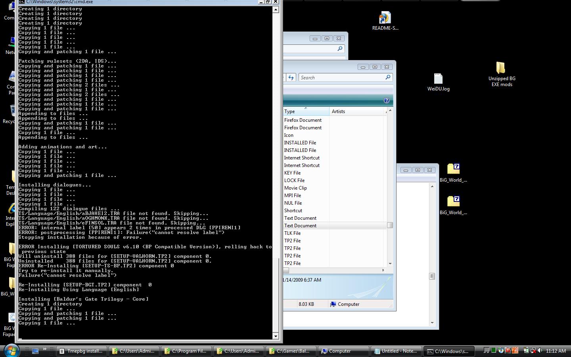
Task: Open Explorer help with the blue question mark
Action: click(387, 100)
